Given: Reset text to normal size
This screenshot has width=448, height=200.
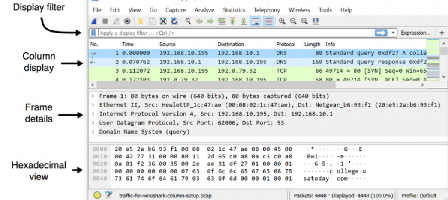Looking at the screenshot, I should coord(304,21).
